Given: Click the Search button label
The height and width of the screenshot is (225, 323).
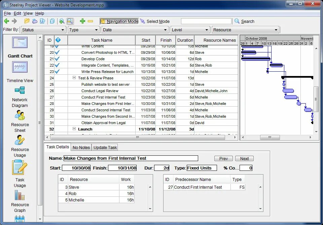Looking at the screenshot, I should [248, 22].
